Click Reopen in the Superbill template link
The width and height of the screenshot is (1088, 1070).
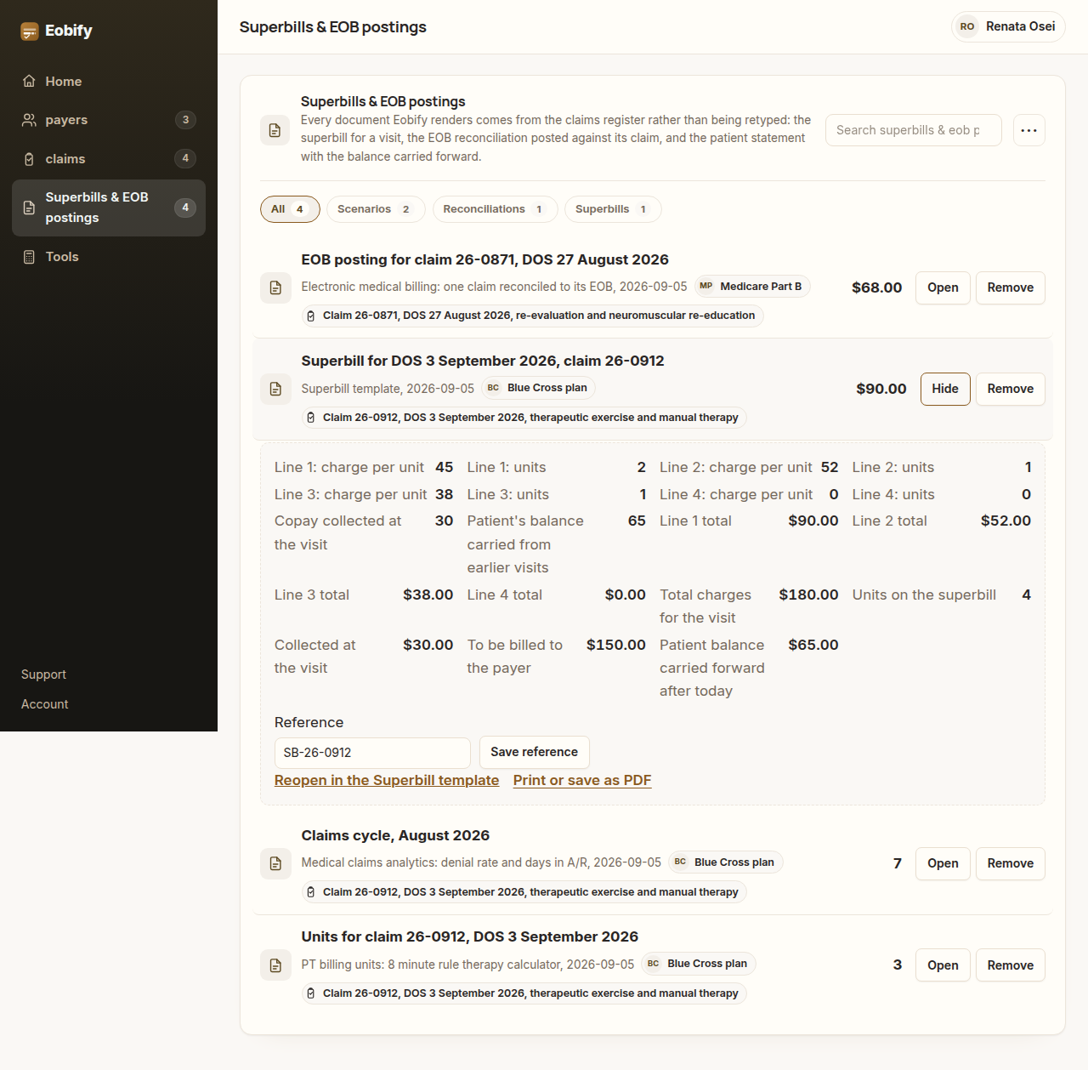tap(387, 781)
